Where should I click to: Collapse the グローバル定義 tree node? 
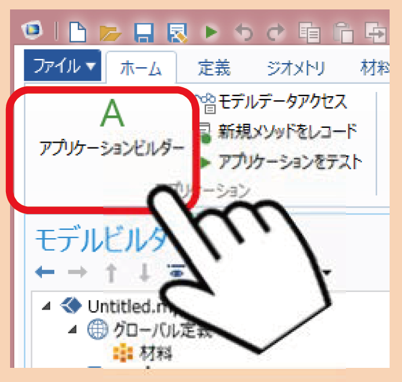73,330
